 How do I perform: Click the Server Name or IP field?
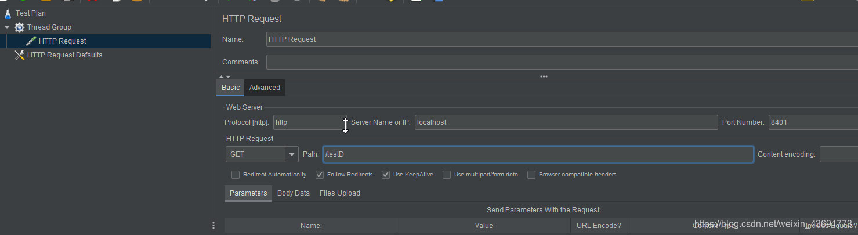[x=566, y=122]
